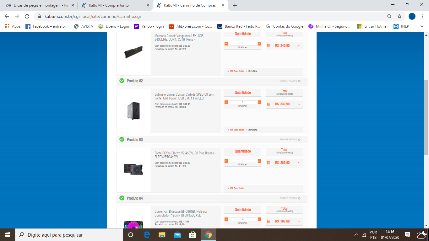Click the boleto icon beside R$ 289,90

[269, 163]
